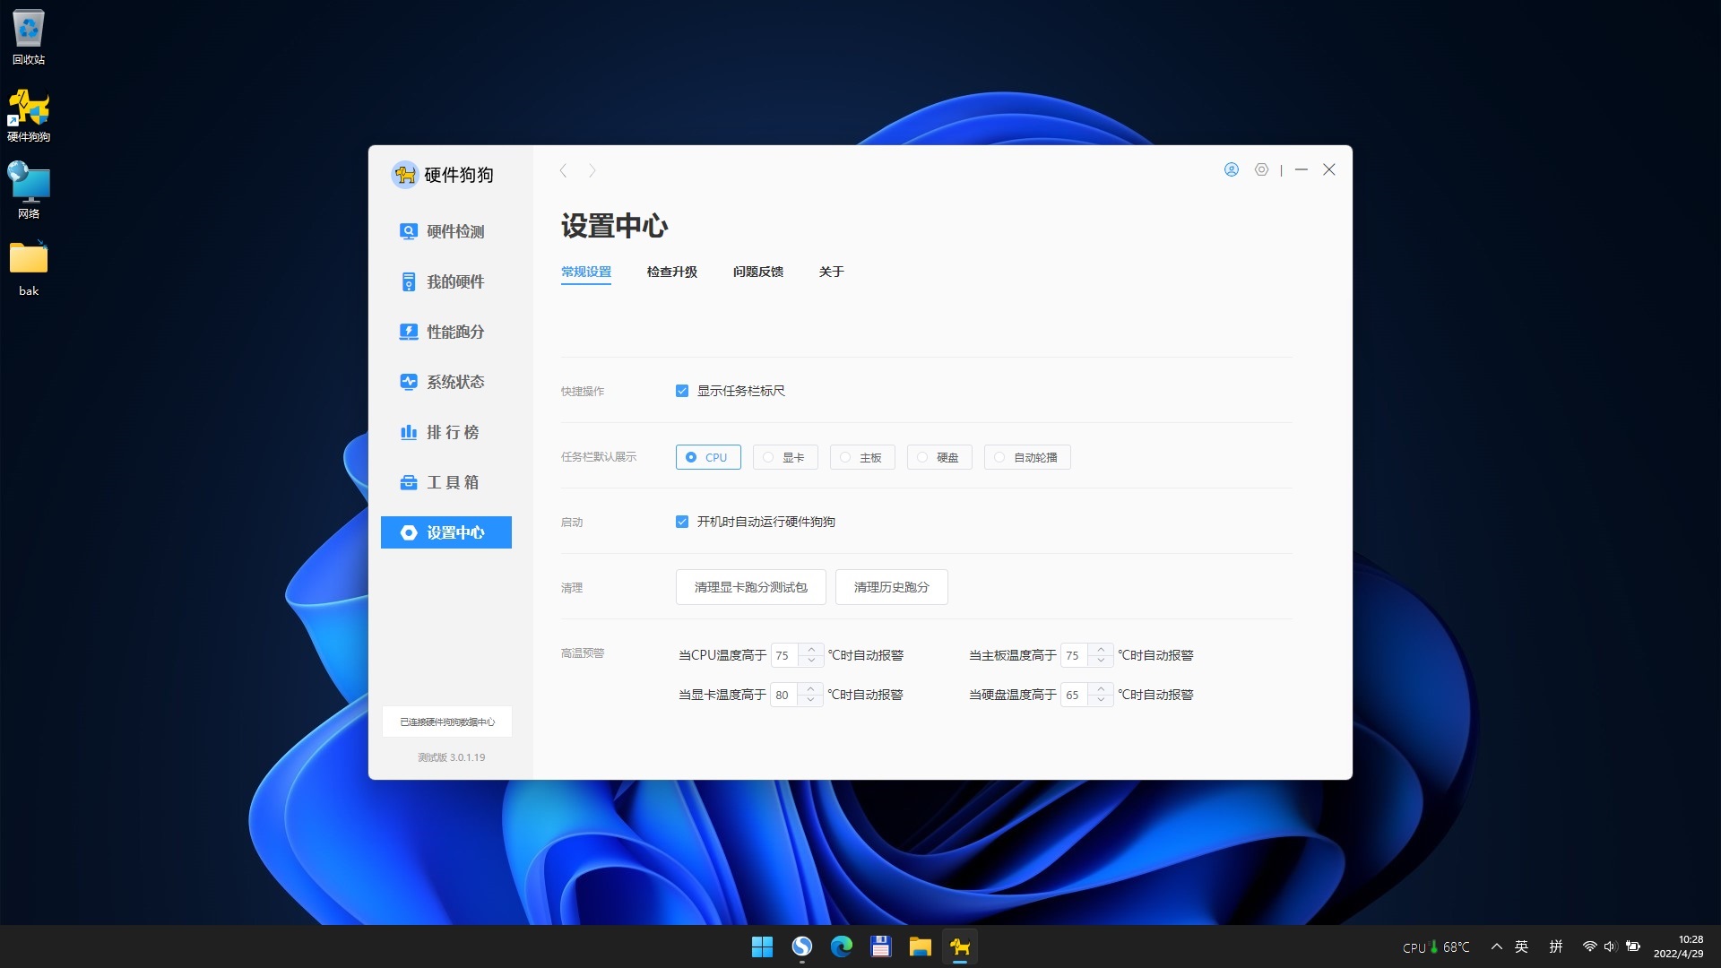Click 清理历史跑分 to clear history

pyautogui.click(x=891, y=587)
